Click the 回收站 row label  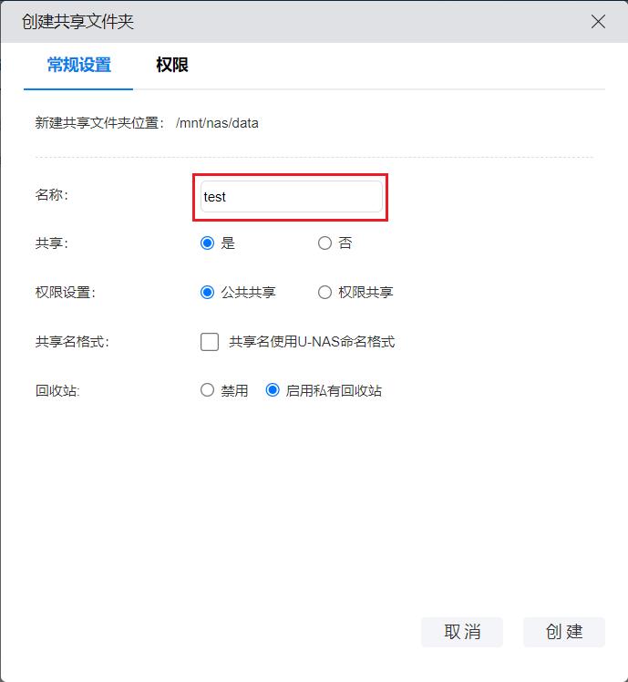coord(57,390)
